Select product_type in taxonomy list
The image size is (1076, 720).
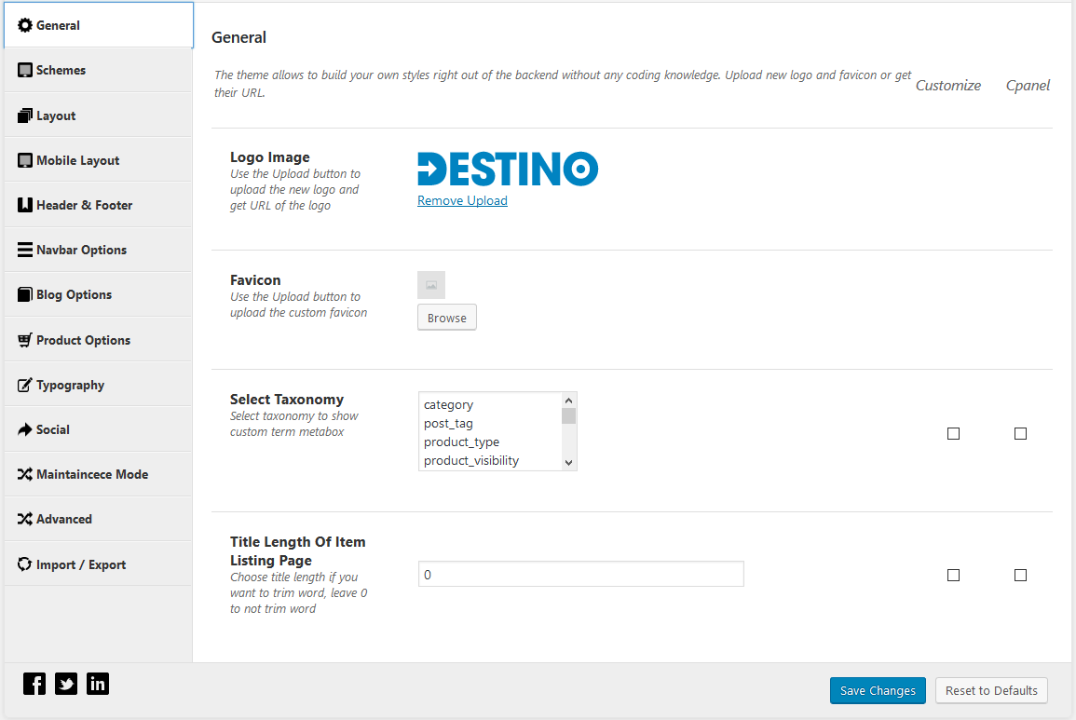coord(490,442)
